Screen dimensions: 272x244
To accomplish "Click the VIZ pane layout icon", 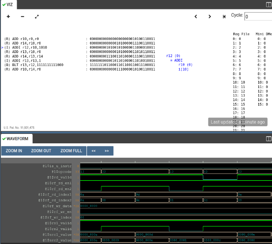I will click(x=269, y=4).
